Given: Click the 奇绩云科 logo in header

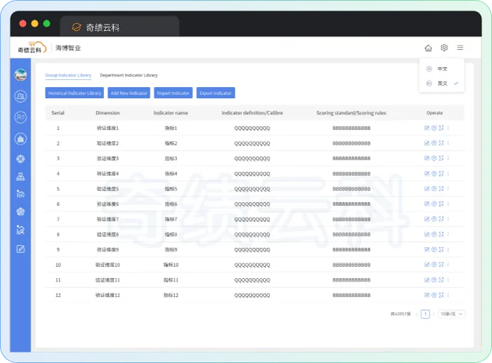Looking at the screenshot, I should (32, 48).
